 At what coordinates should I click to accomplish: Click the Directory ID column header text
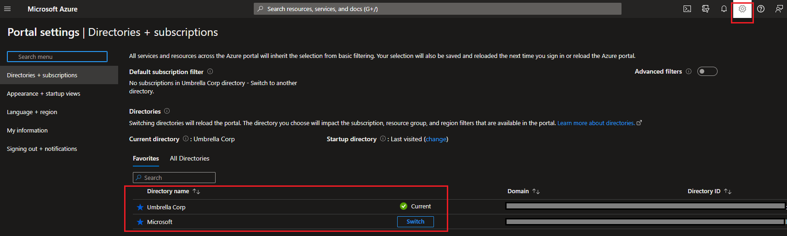click(704, 191)
